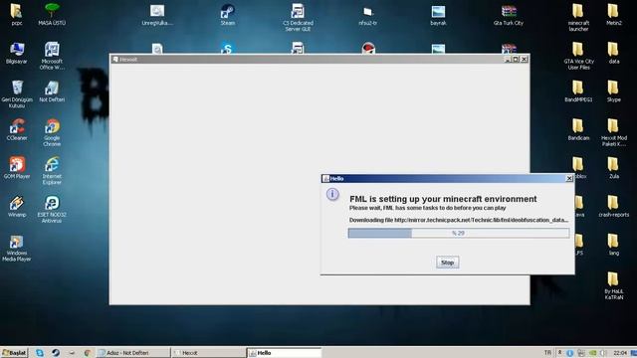Maximize the Hexxit window
The image size is (637, 358).
click(516, 60)
